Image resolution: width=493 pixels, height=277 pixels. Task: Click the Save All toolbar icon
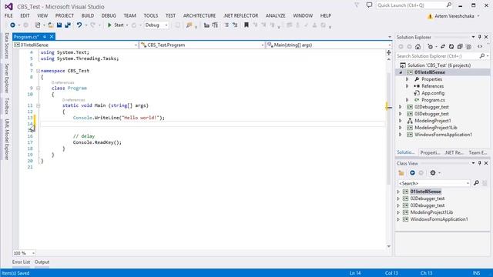[x=68, y=25]
